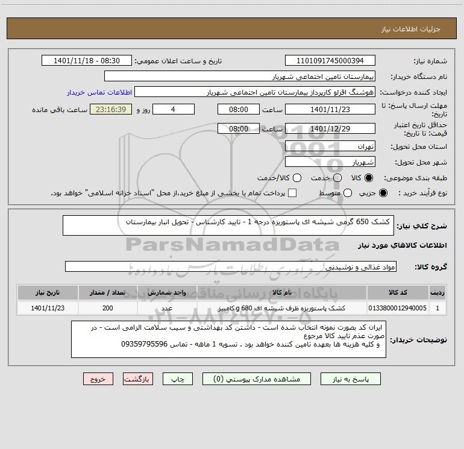Select the جزیی purchase type radio

(x=383, y=193)
